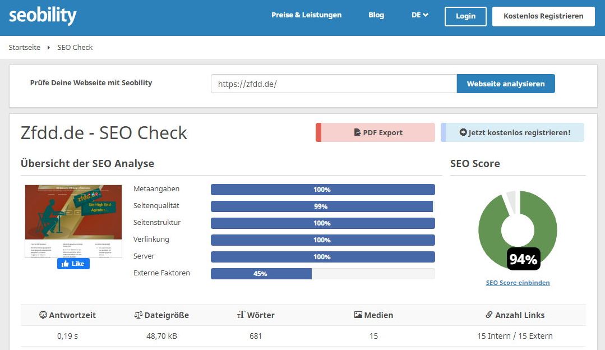This screenshot has width=605, height=350.
Task: Click the 15 media value
Action: pyautogui.click(x=373, y=336)
